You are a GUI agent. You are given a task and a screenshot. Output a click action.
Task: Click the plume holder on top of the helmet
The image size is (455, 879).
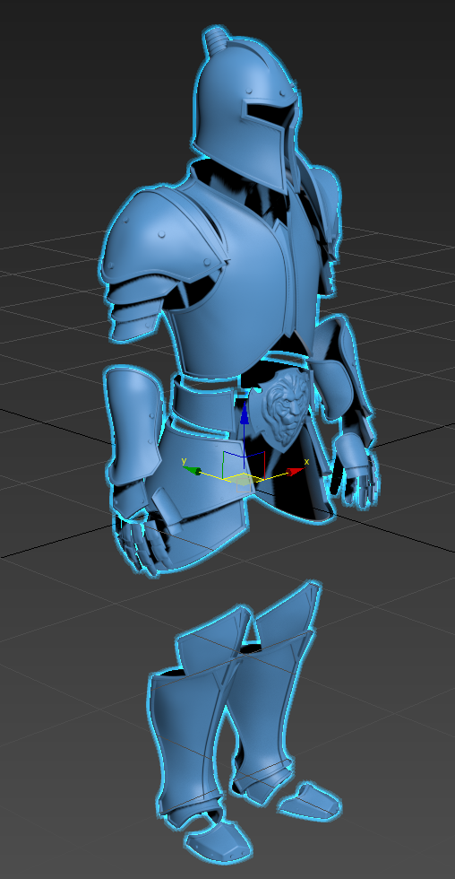pyautogui.click(x=215, y=40)
